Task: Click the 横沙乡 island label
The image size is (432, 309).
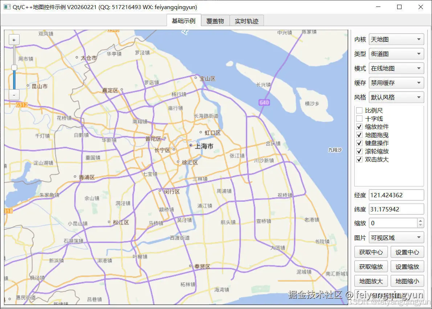Action: coord(312,103)
